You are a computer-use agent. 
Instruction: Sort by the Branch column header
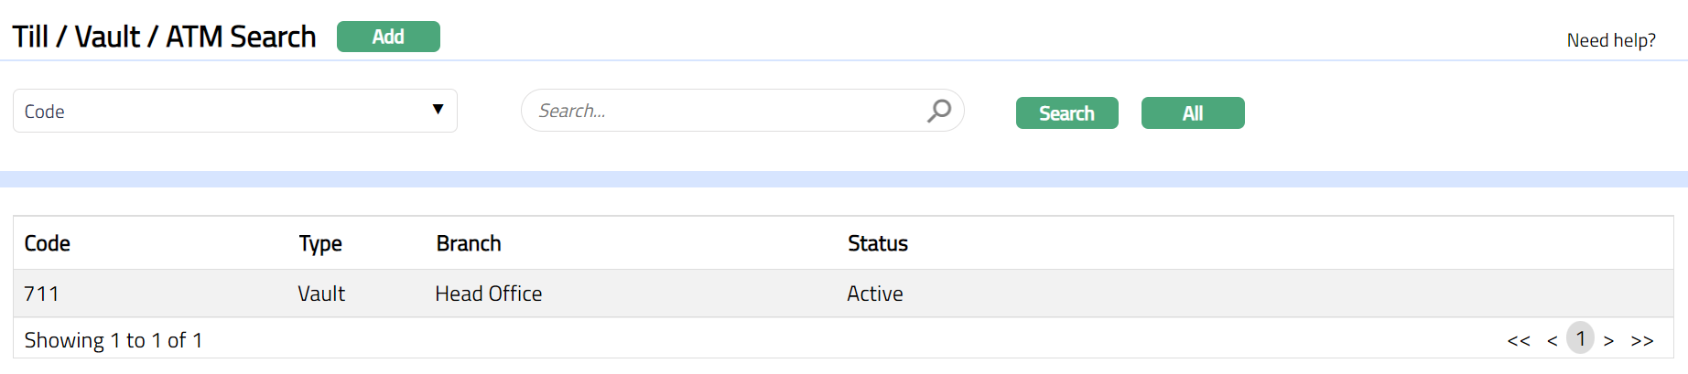pyautogui.click(x=469, y=243)
